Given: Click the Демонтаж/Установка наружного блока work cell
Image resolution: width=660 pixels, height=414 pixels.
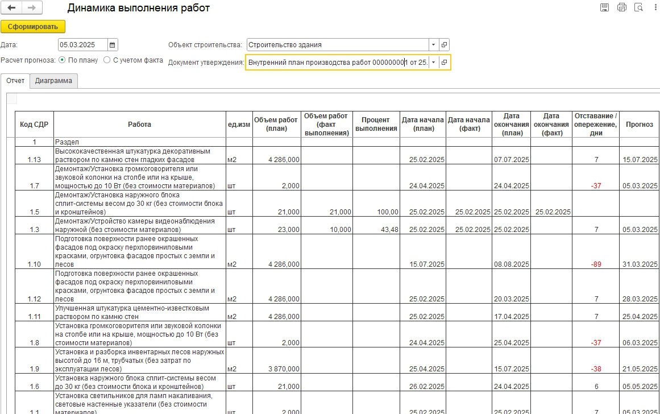Looking at the screenshot, I should point(140,204).
